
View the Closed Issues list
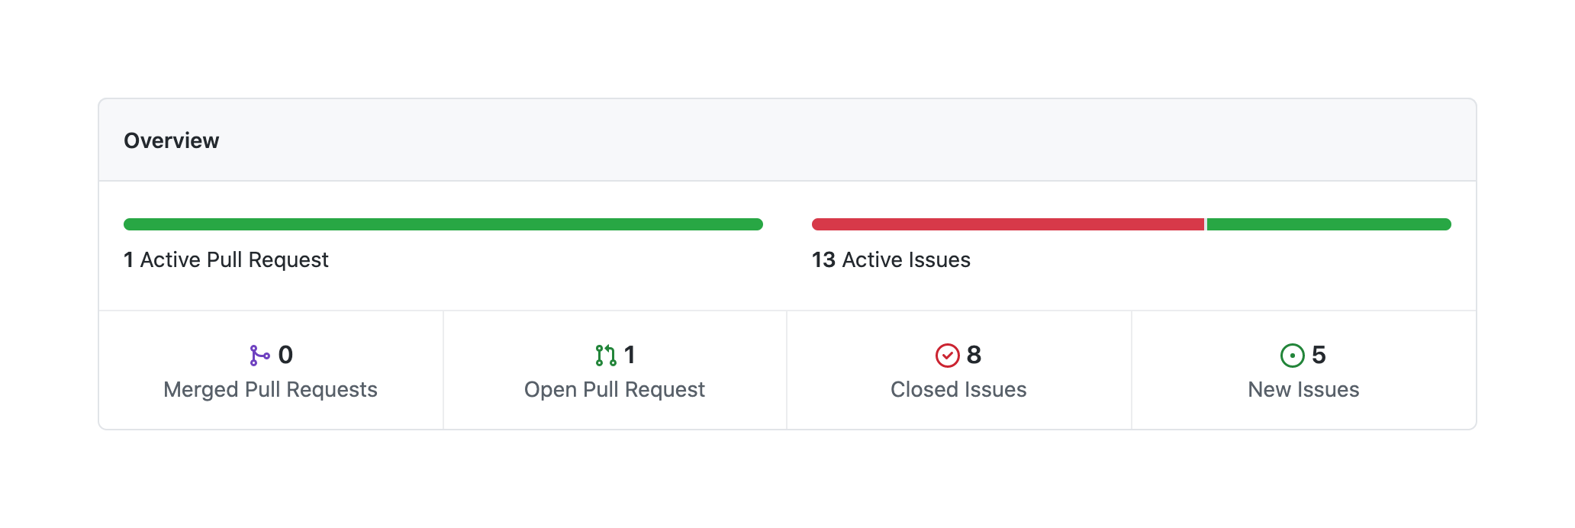point(958,390)
